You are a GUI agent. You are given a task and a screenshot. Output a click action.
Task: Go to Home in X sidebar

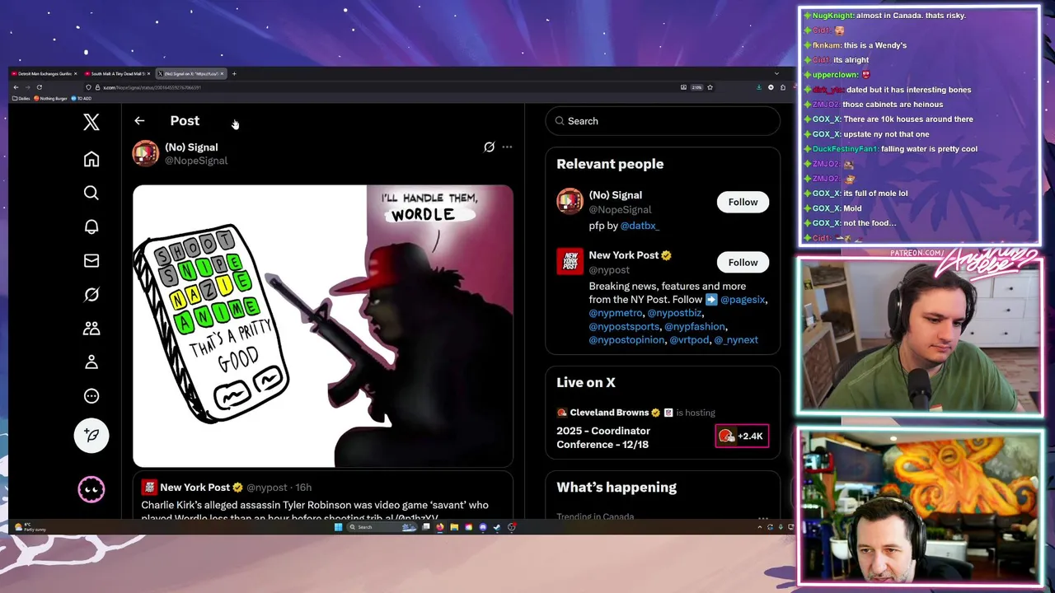[x=91, y=159]
